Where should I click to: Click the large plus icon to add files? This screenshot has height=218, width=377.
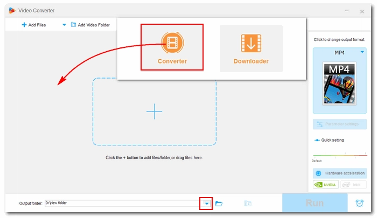click(x=155, y=111)
